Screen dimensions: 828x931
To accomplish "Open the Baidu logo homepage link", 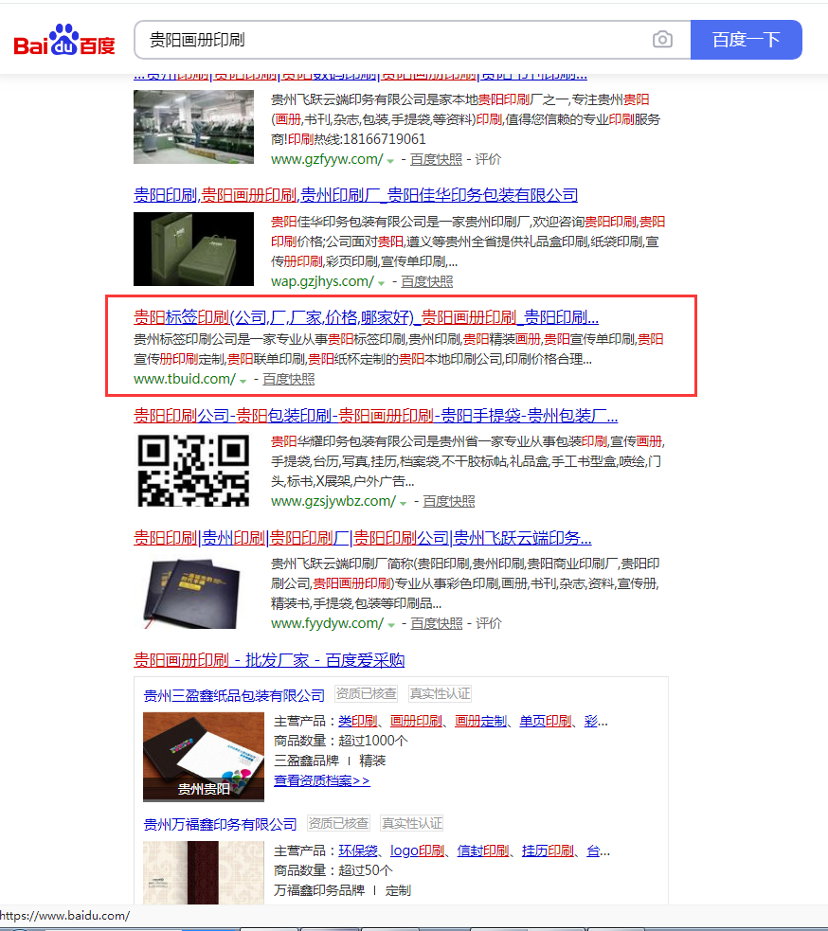I will (x=64, y=40).
